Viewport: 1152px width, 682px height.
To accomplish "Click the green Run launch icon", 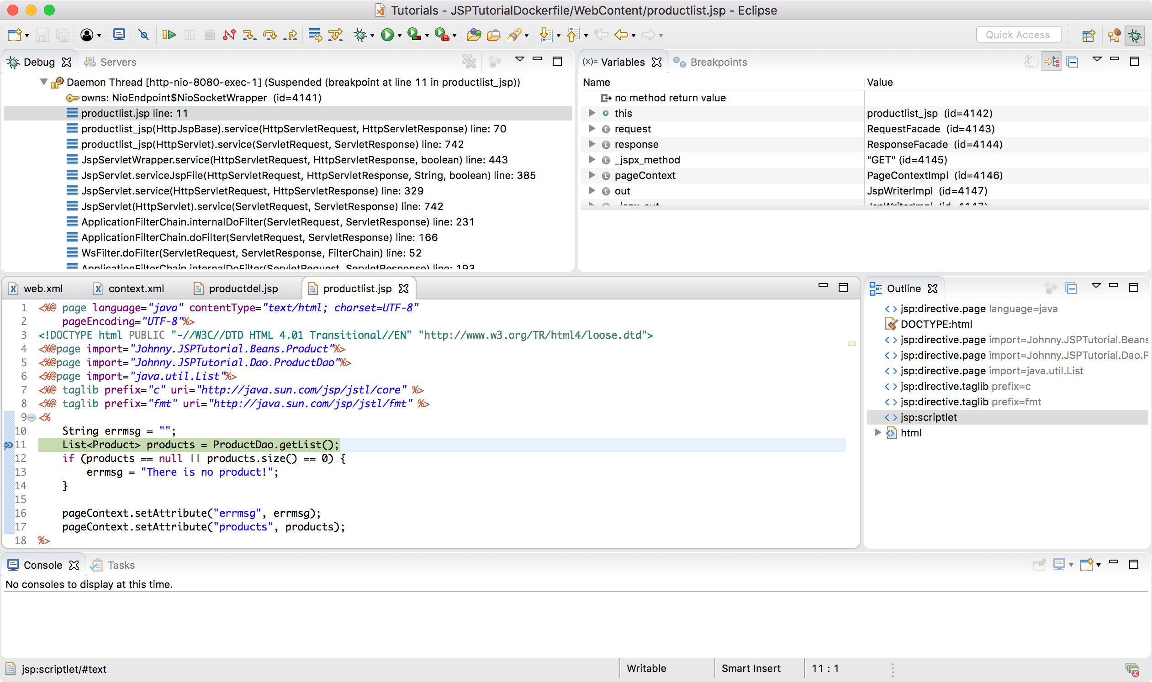I will [x=387, y=35].
